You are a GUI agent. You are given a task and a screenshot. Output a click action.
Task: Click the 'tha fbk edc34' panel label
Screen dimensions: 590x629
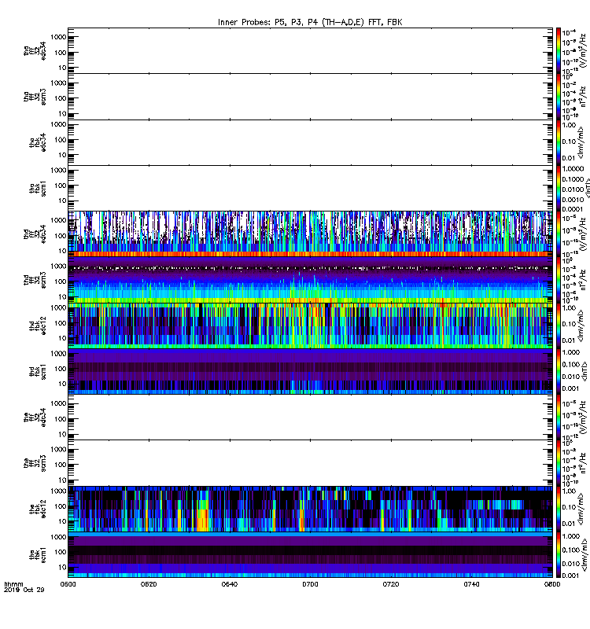click(x=38, y=142)
